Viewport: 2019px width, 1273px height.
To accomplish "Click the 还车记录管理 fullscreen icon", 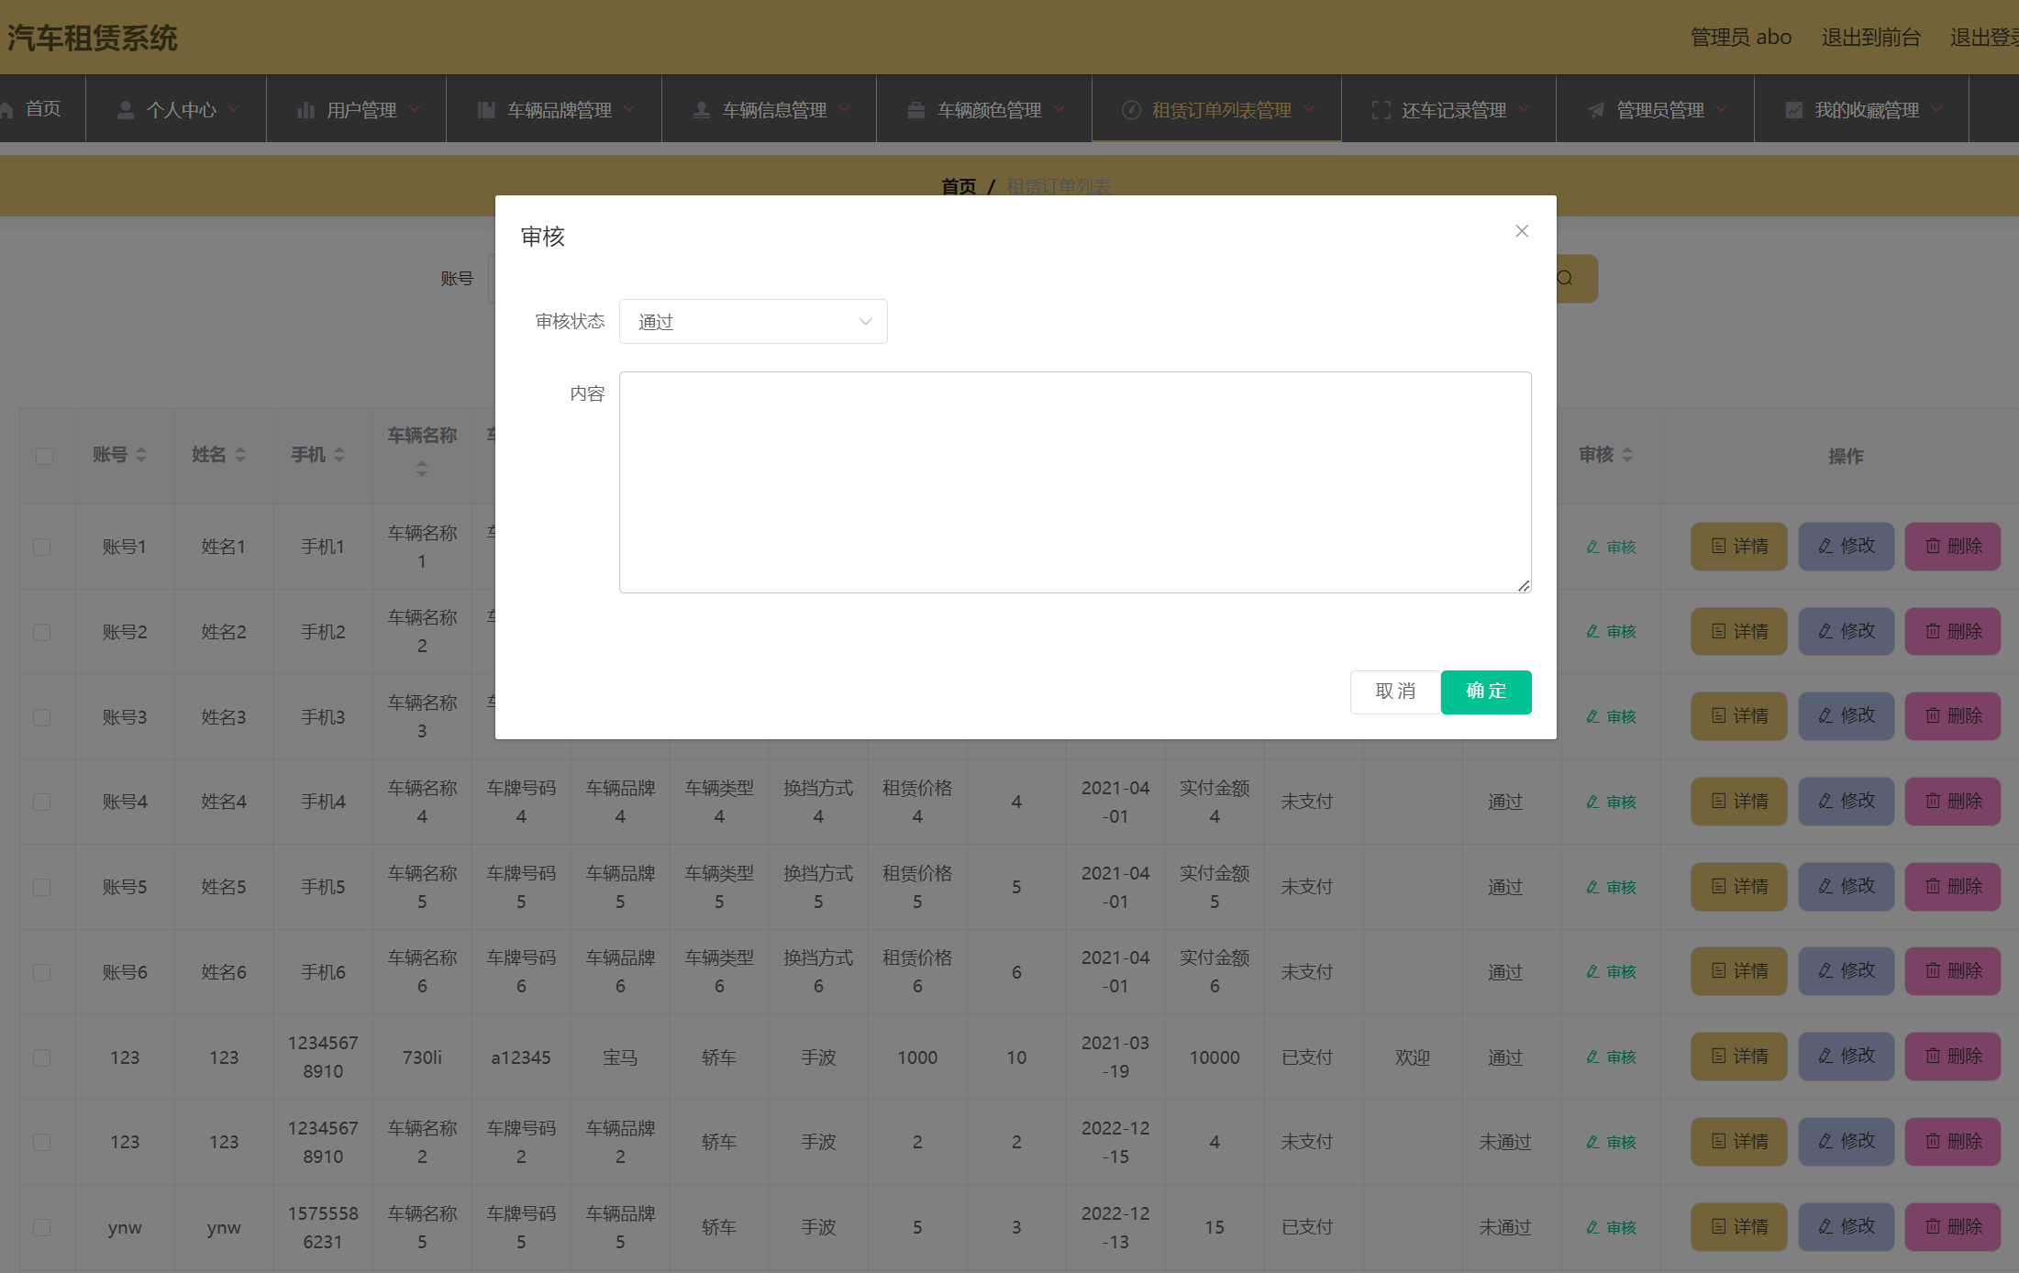I will pos(1381,110).
